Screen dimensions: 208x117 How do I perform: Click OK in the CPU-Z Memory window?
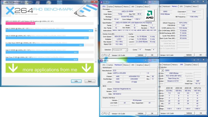point(200,55)
